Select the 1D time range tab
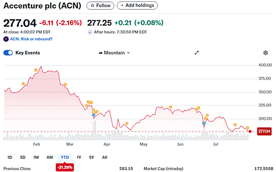Image resolution: width=276 pixels, height=172 pixels. (10, 157)
